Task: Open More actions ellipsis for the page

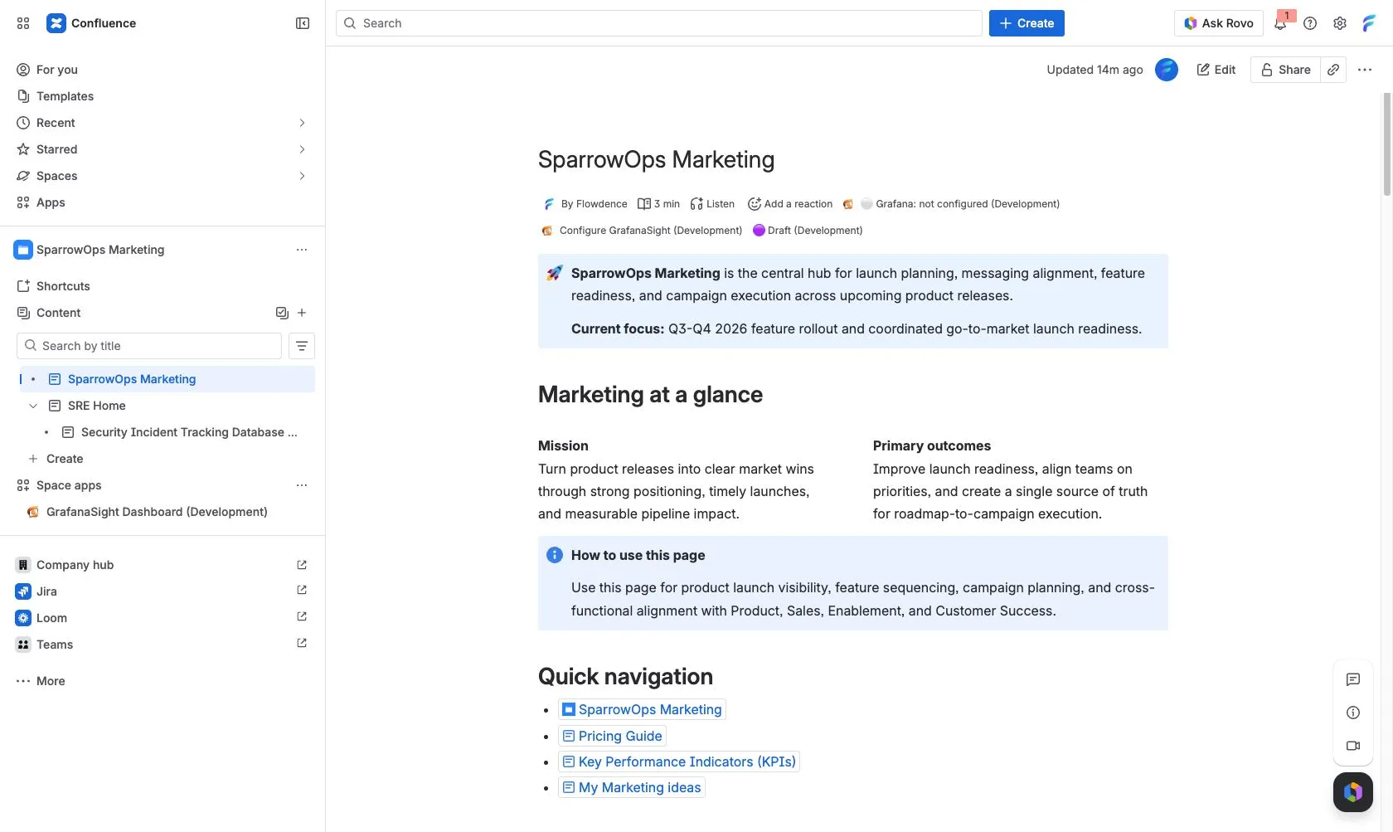Action: pyautogui.click(x=1365, y=70)
